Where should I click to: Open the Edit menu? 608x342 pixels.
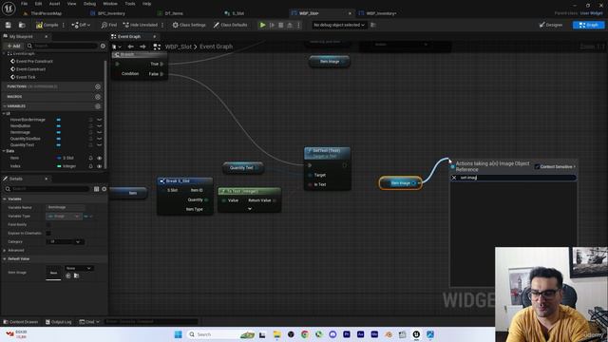pyautogui.click(x=38, y=4)
